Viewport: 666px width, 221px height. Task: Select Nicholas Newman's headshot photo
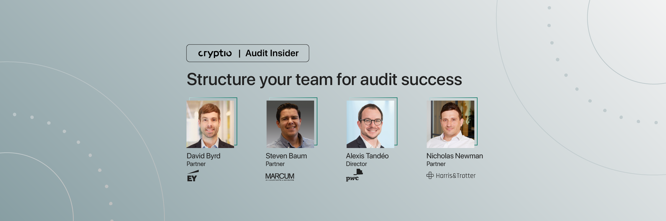450,124
